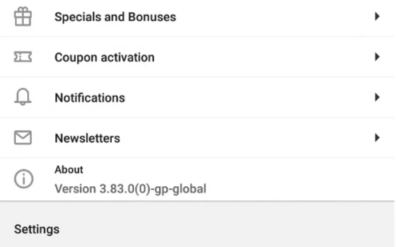Expand Coupon activation using its arrow

point(377,57)
